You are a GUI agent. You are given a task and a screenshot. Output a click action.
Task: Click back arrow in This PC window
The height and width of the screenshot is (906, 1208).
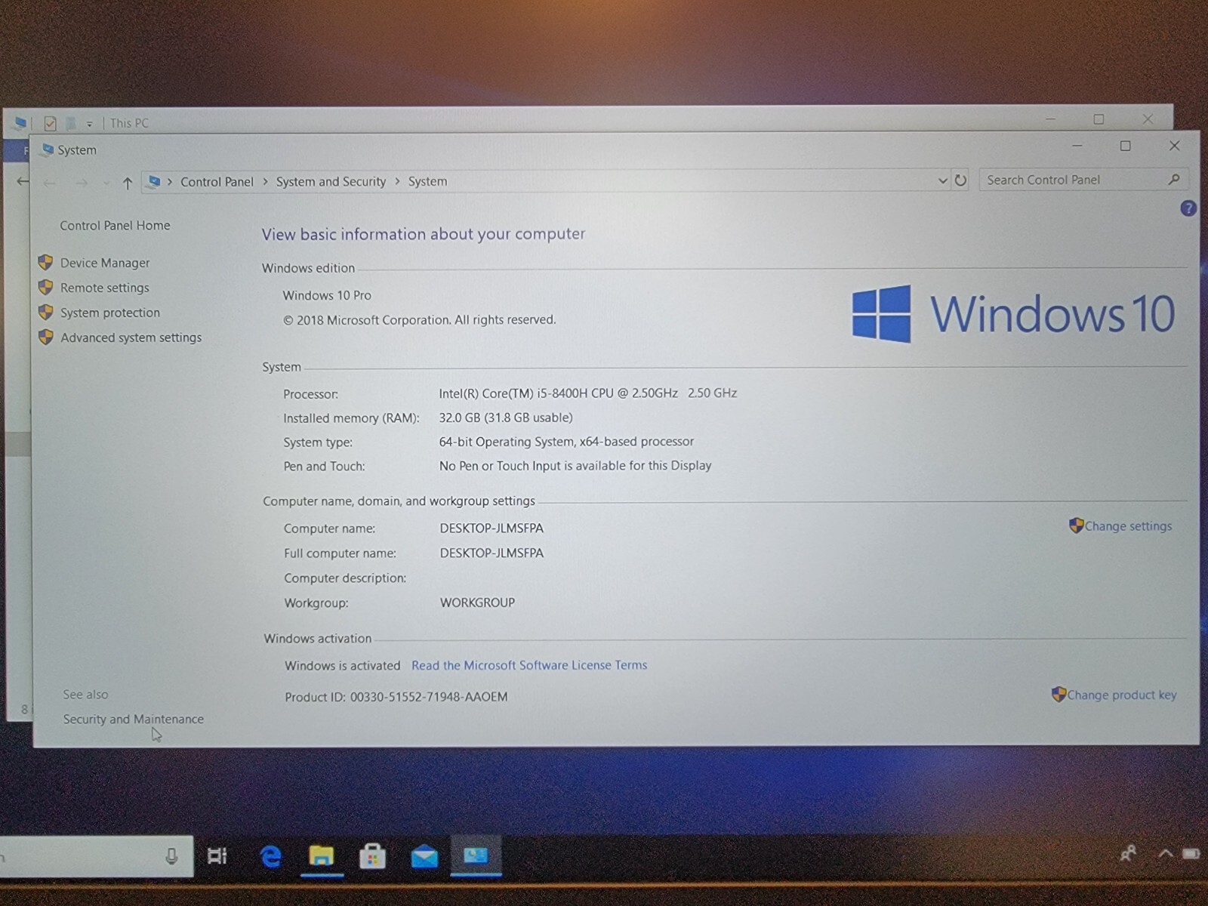click(22, 181)
